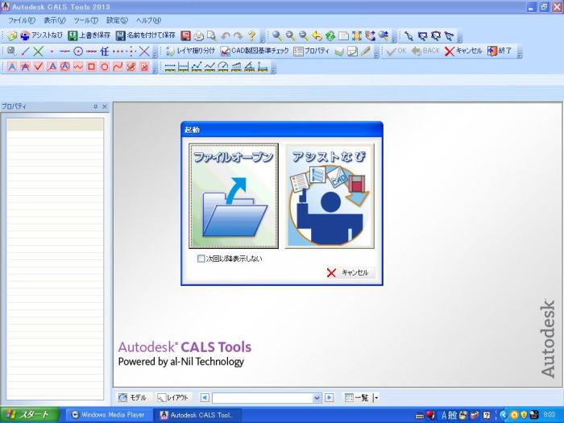Click the large アシストなび dialog button
This screenshot has height=423, width=564.
coord(330,196)
